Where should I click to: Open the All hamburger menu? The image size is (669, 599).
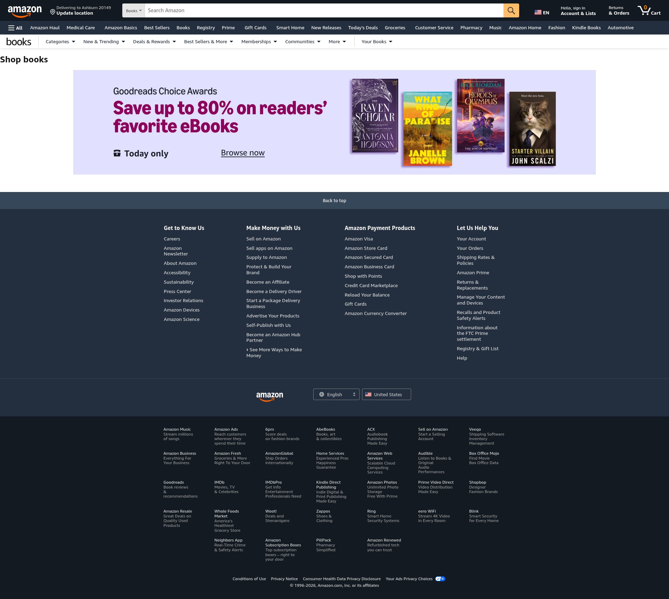coord(15,28)
